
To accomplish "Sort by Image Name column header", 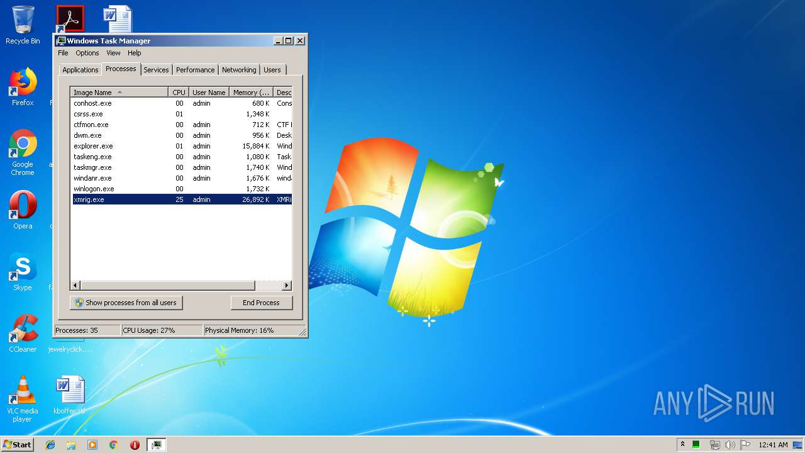I will tap(119, 92).
